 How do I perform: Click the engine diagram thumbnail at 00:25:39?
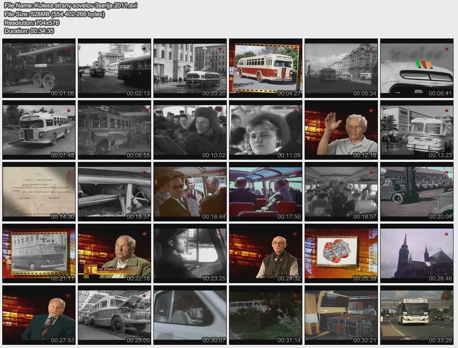341,253
